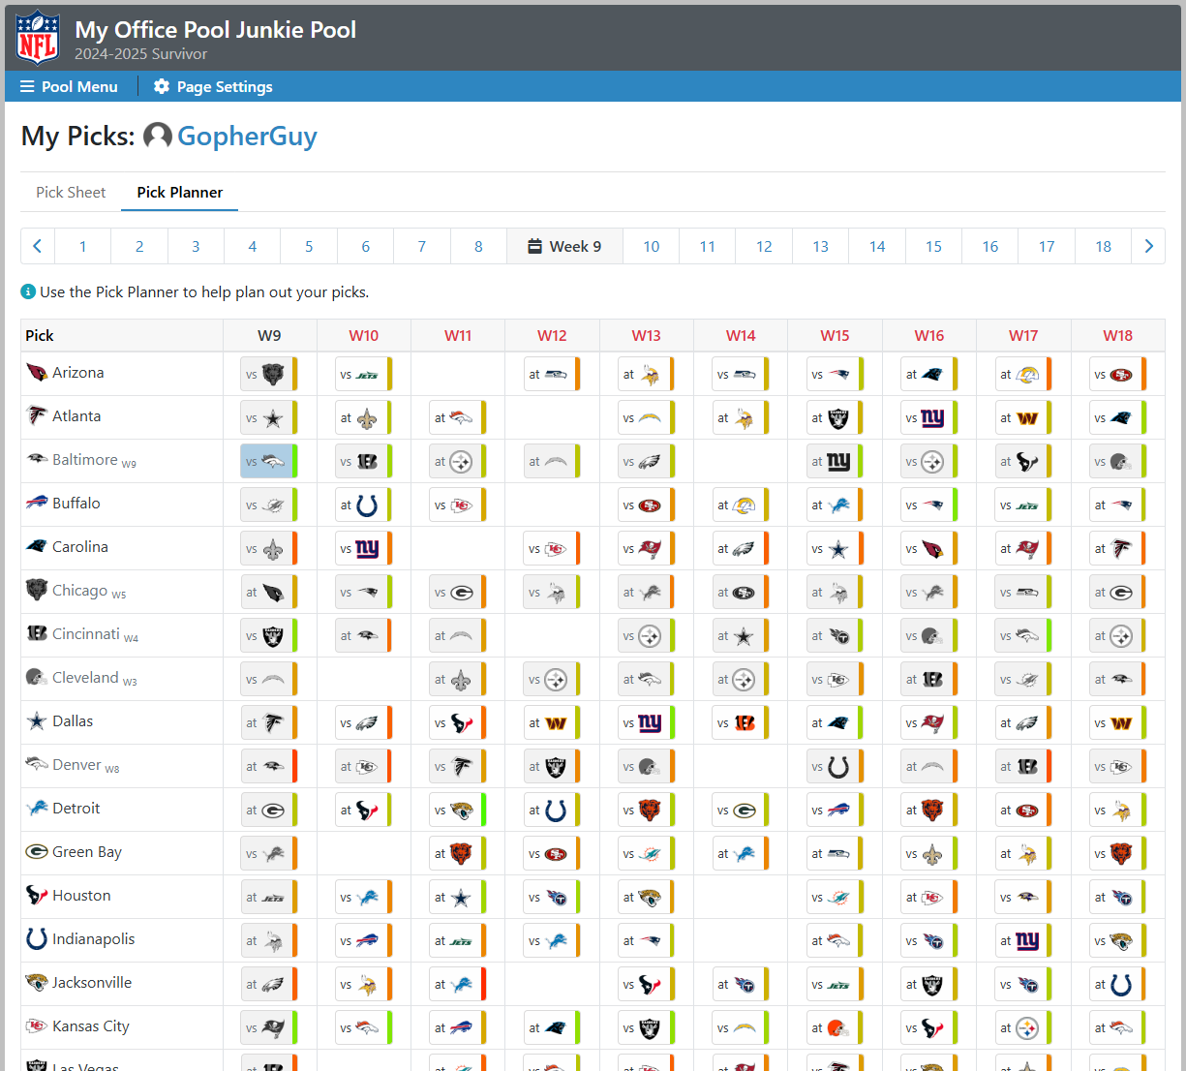Click the NFL shield logo
The height and width of the screenshot is (1071, 1186).
pyautogui.click(x=38, y=38)
